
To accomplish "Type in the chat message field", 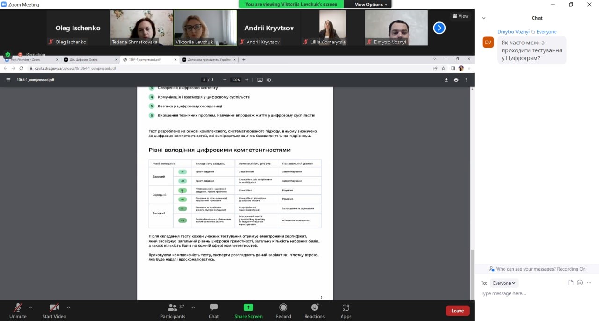I will [533, 293].
